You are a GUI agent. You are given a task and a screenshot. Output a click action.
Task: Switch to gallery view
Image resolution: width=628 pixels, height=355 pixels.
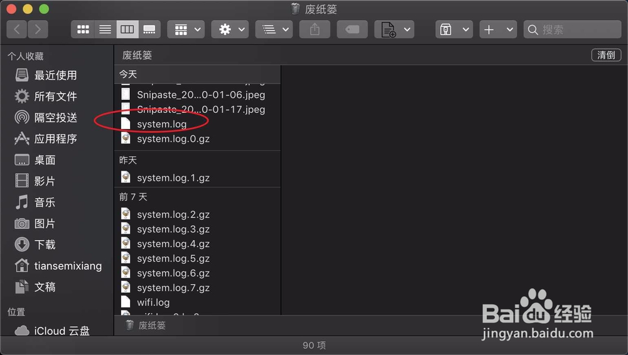(x=149, y=29)
